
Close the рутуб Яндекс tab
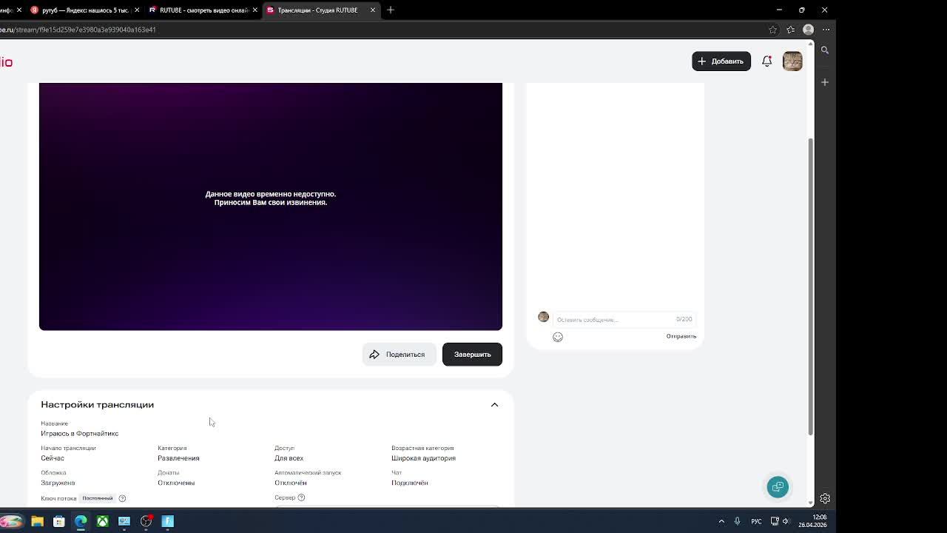[137, 10]
